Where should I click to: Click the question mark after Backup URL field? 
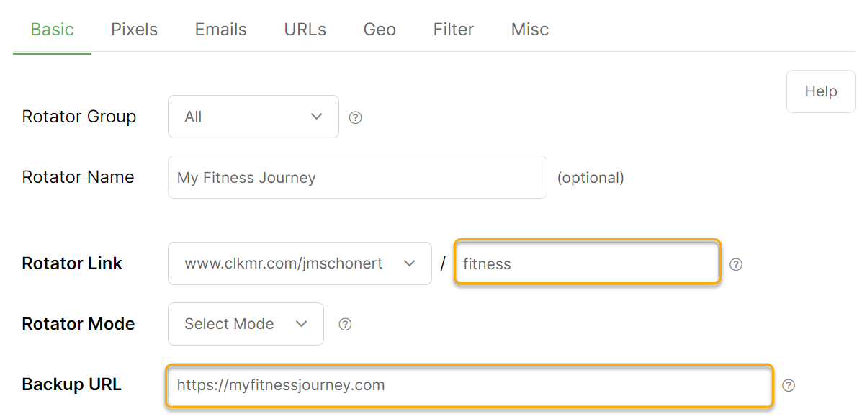[x=789, y=385]
